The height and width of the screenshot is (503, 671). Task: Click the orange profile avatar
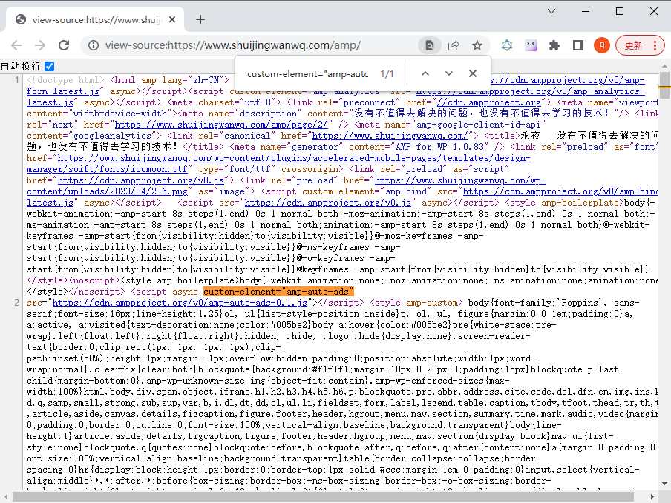point(602,45)
